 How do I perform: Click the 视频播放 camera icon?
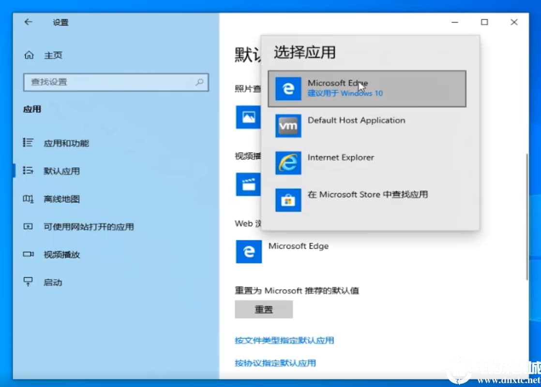point(28,254)
